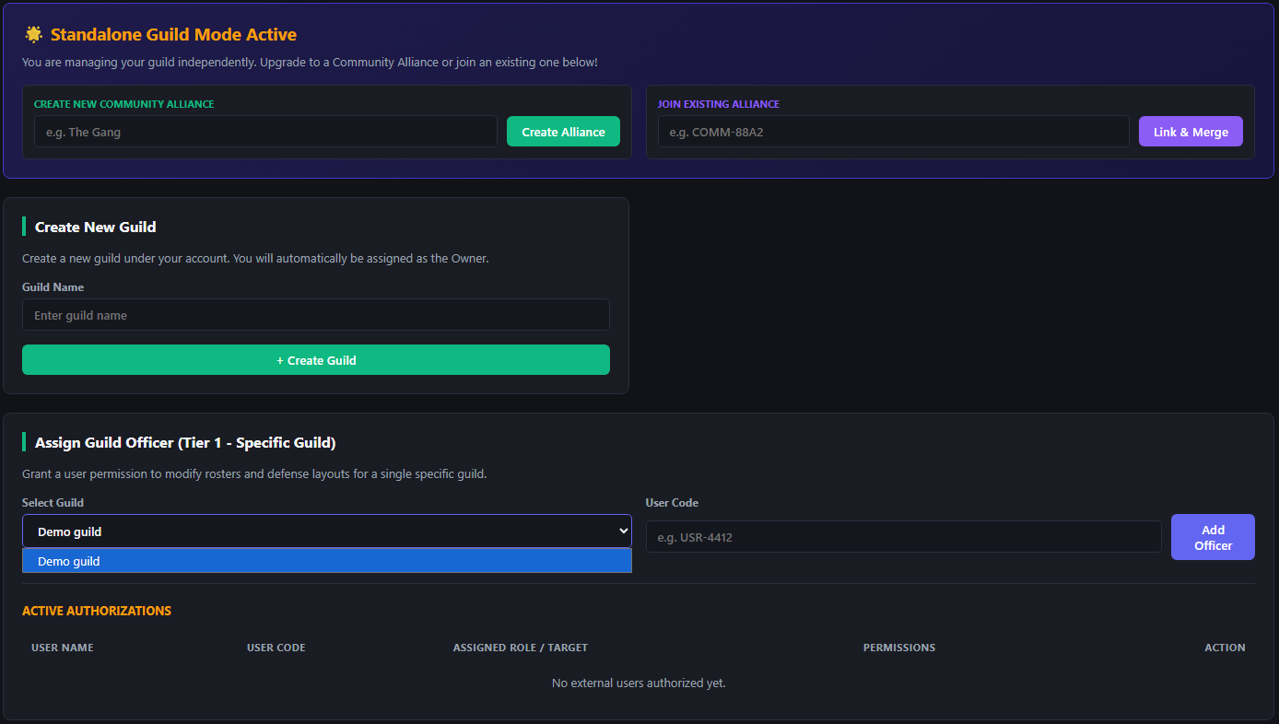
Task: Click the No external users authorized yet message
Action: (x=639, y=683)
